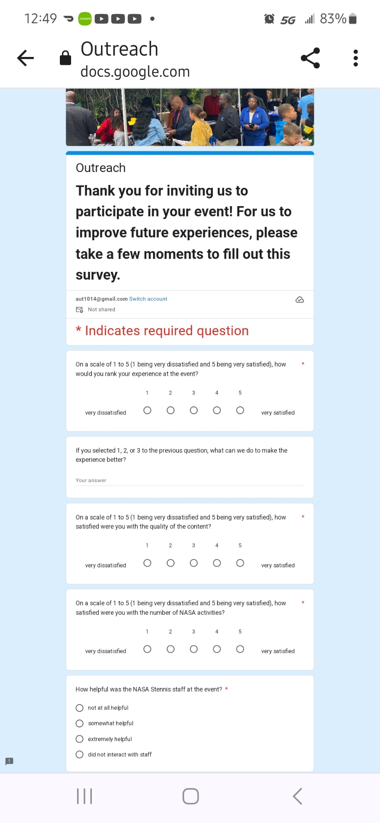Rate event experience as 5

click(x=240, y=410)
